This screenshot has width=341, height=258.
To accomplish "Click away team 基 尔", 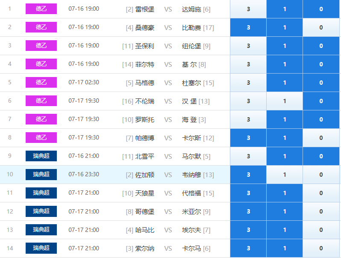I will click(189, 65).
